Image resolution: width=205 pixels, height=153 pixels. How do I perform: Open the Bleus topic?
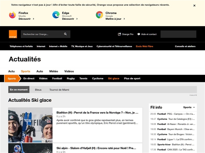(x=38, y=90)
